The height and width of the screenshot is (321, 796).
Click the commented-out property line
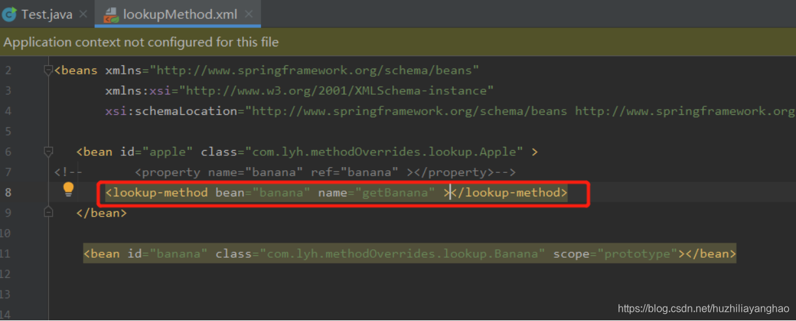(x=286, y=172)
